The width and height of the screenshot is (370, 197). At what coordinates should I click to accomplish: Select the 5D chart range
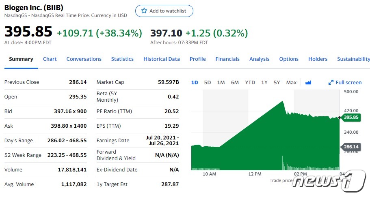click(x=207, y=82)
